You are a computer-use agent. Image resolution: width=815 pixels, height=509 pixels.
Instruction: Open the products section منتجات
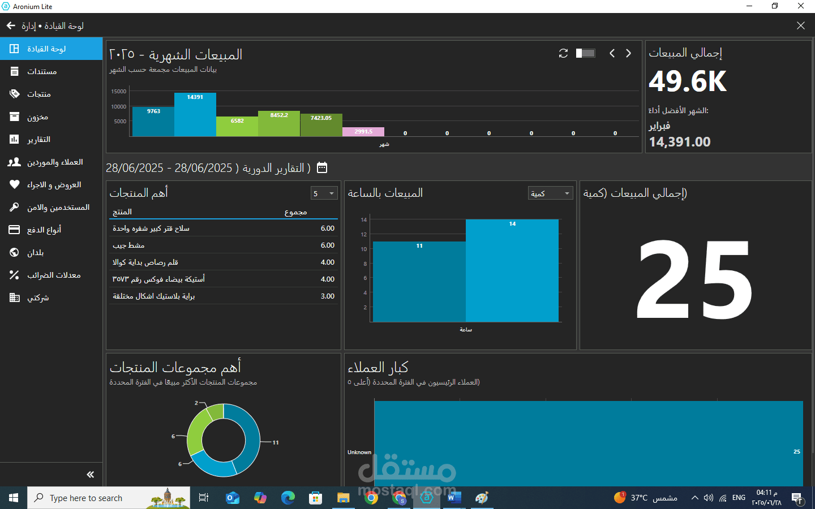click(x=51, y=94)
